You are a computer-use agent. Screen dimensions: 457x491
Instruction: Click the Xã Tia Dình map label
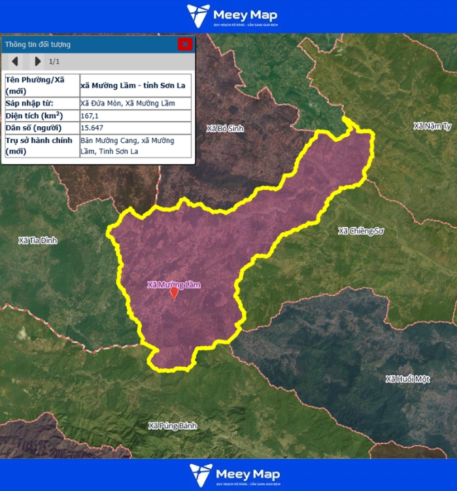(38, 241)
